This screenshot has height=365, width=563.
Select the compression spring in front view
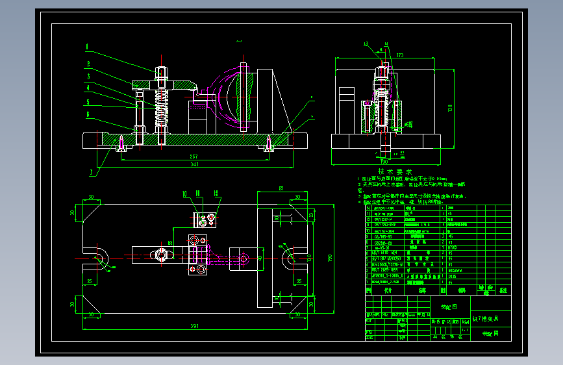(x=162, y=108)
